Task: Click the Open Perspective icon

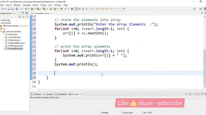Action: pos(201,9)
